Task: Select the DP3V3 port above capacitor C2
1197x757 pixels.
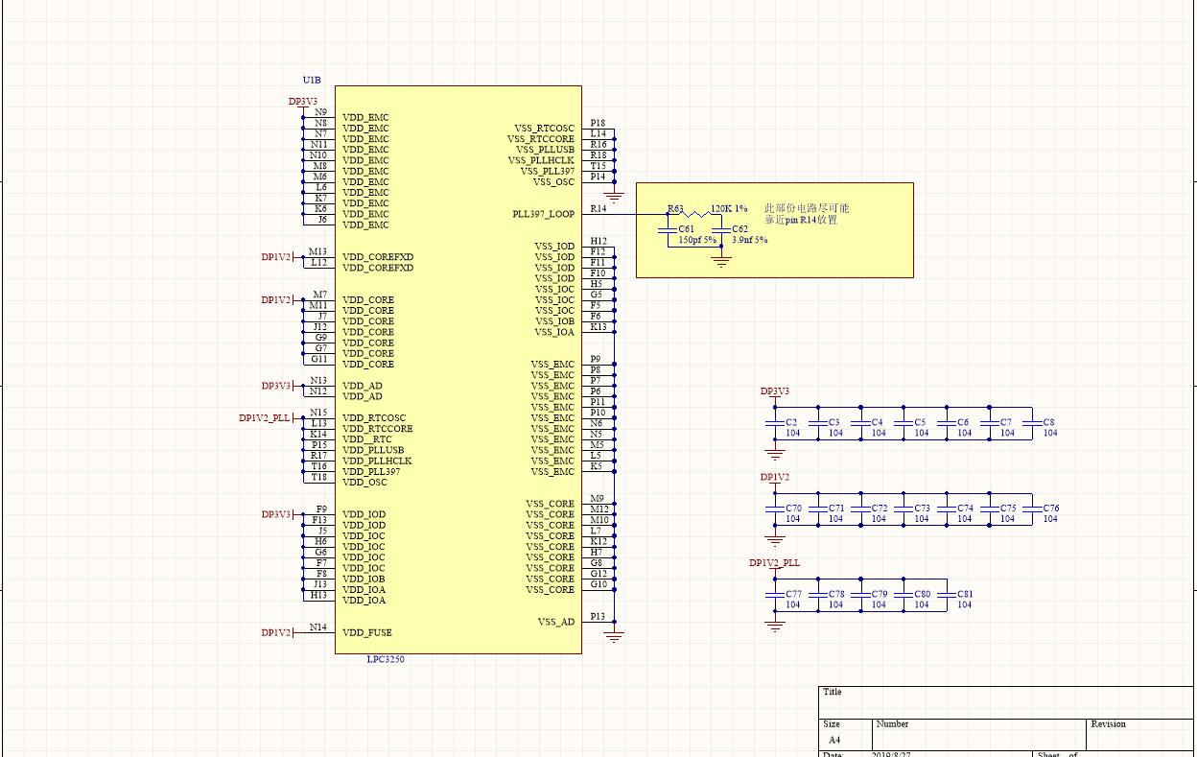Action: (x=775, y=391)
